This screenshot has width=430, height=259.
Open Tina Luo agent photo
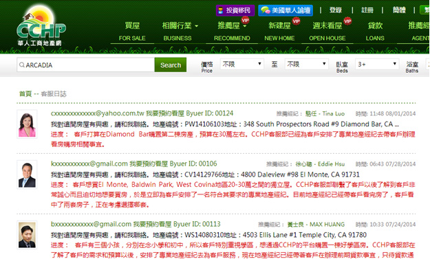click(27, 124)
